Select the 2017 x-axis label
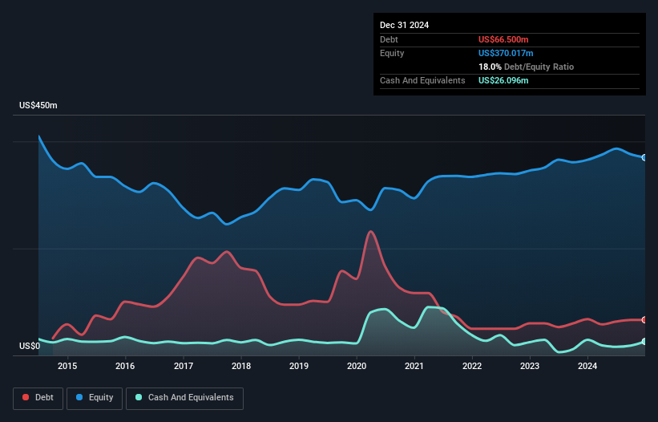 [184, 366]
